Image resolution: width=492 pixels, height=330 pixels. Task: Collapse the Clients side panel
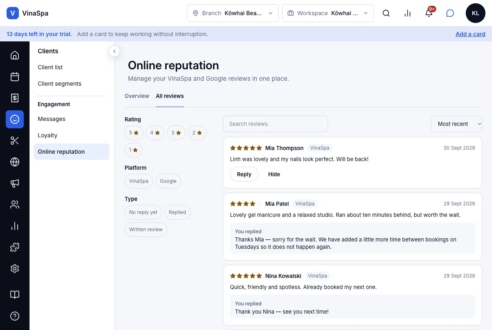tap(114, 51)
